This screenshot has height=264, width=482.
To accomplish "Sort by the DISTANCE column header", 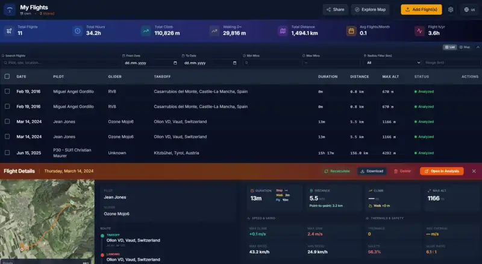I will click(x=359, y=77).
